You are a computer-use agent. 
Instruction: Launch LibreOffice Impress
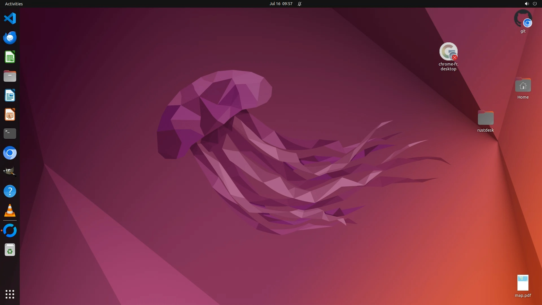[x=10, y=115]
